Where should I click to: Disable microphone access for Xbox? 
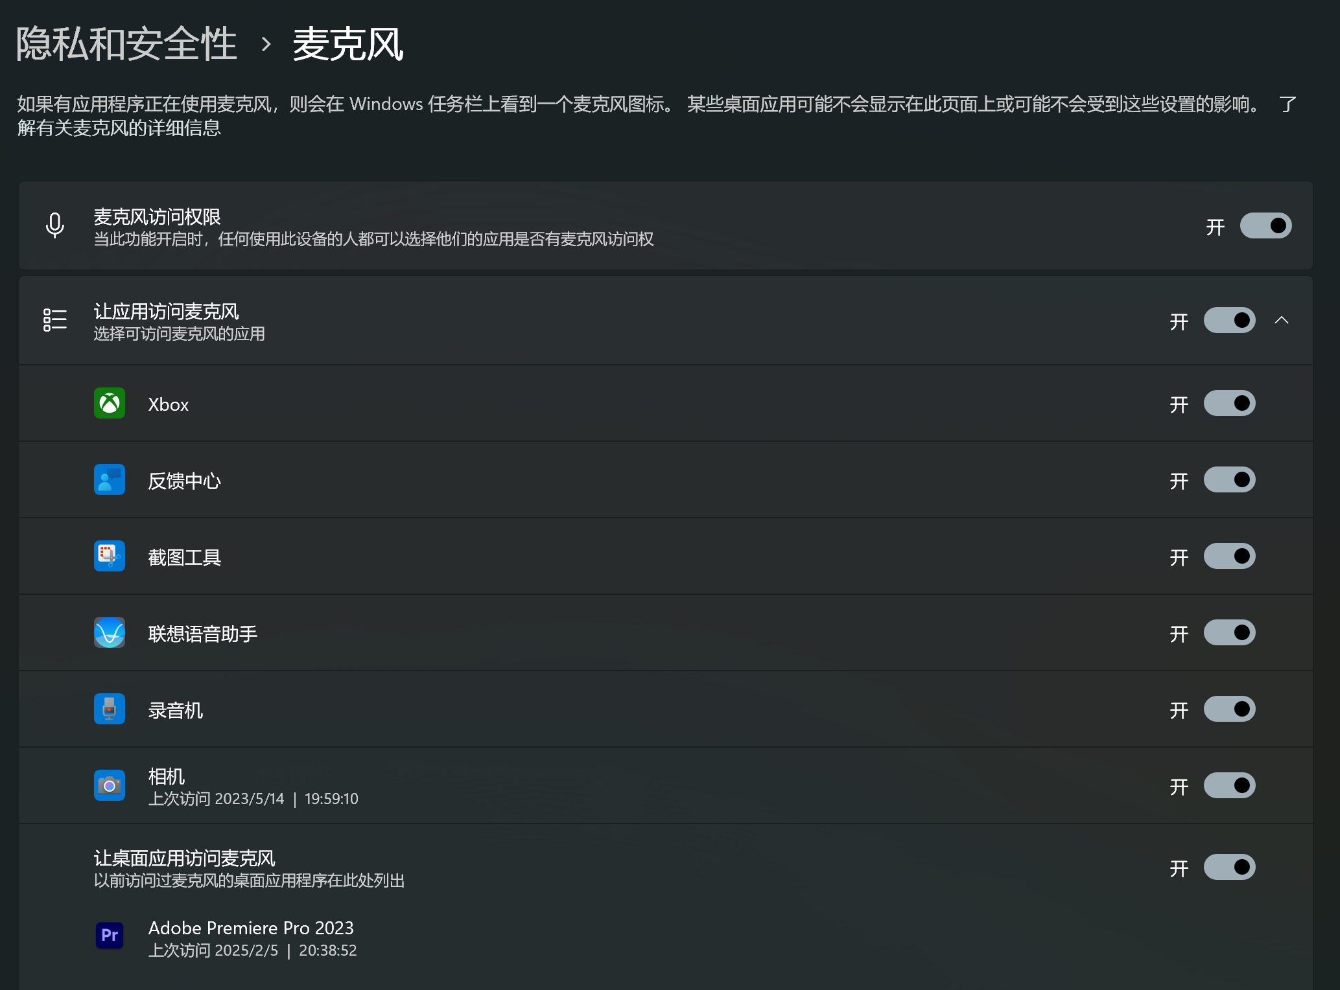point(1229,404)
